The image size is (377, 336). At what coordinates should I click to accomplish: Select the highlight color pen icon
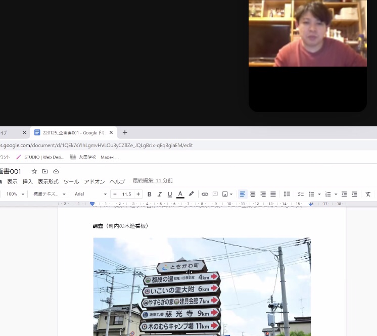[191, 194]
